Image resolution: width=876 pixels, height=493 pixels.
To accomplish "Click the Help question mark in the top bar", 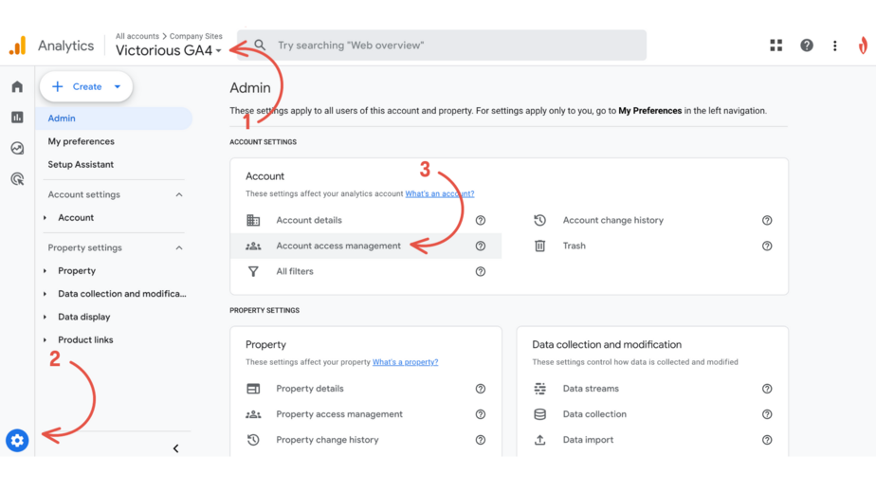I will tap(806, 46).
